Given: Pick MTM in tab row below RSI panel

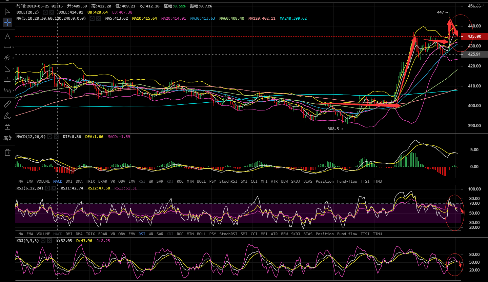Looking at the screenshot, I should 190,234.
